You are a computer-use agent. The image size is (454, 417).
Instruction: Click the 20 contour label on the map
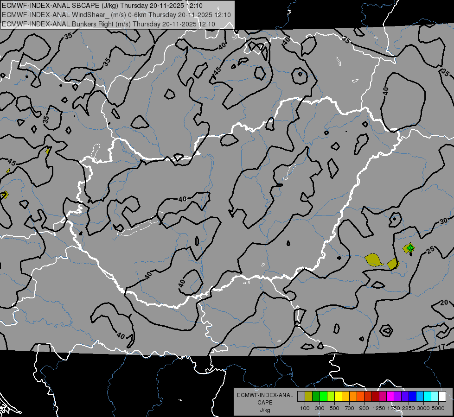click(x=444, y=303)
